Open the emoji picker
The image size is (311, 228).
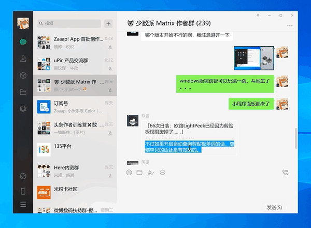129,172
